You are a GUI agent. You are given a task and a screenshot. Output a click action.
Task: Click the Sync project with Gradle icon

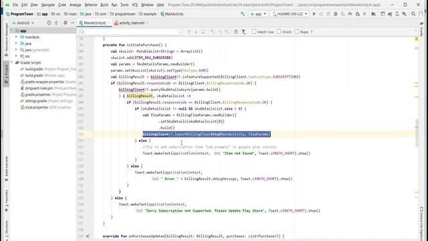pos(390,13)
